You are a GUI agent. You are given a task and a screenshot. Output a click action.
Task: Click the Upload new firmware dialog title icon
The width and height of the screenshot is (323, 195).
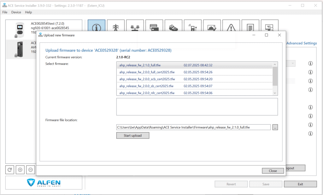coord(40,35)
